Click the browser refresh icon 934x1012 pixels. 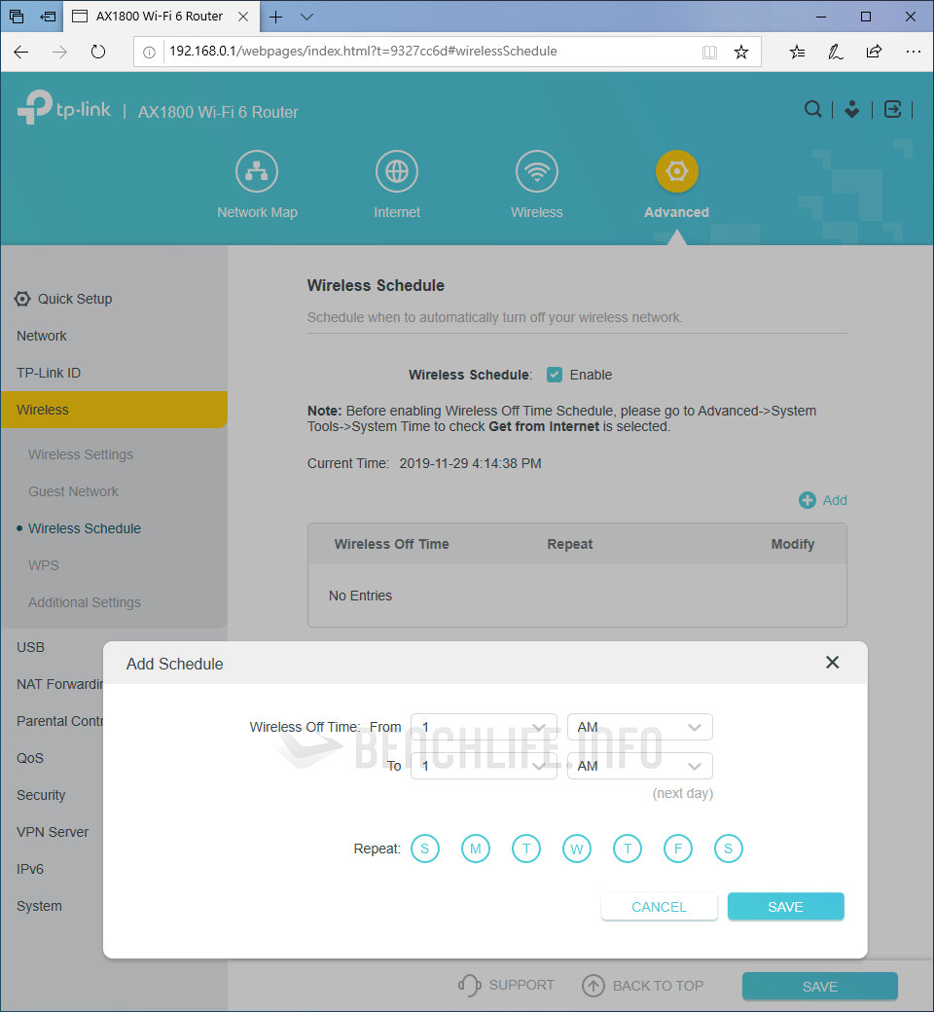click(x=97, y=52)
